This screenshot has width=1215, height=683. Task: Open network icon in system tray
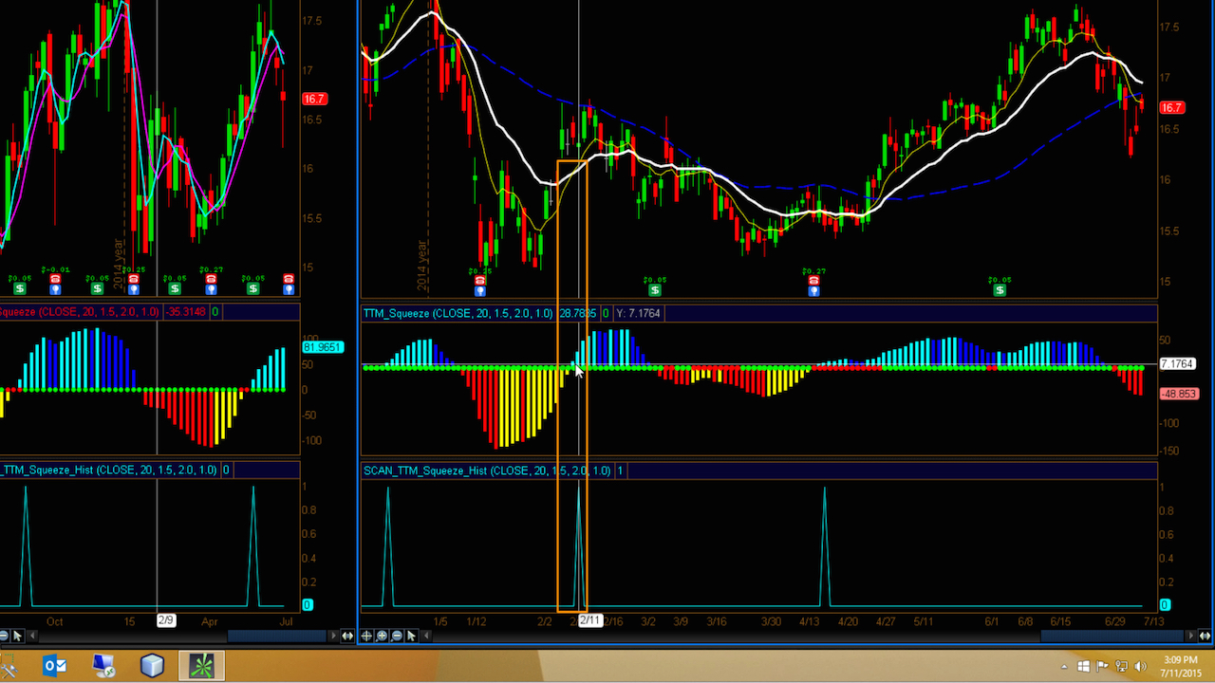tap(1121, 667)
